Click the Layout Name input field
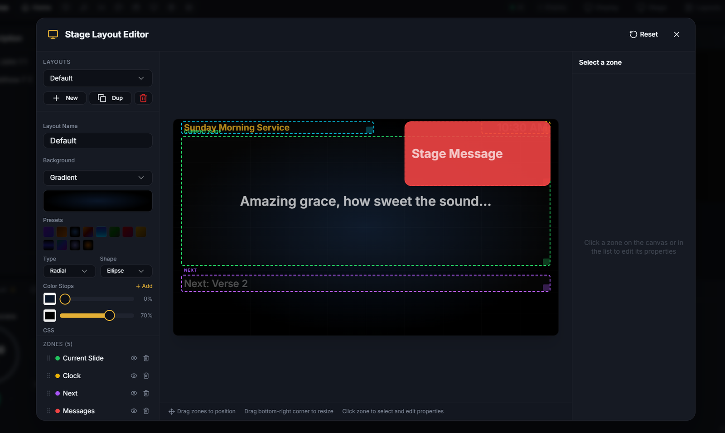The image size is (725, 433). [x=97, y=140]
